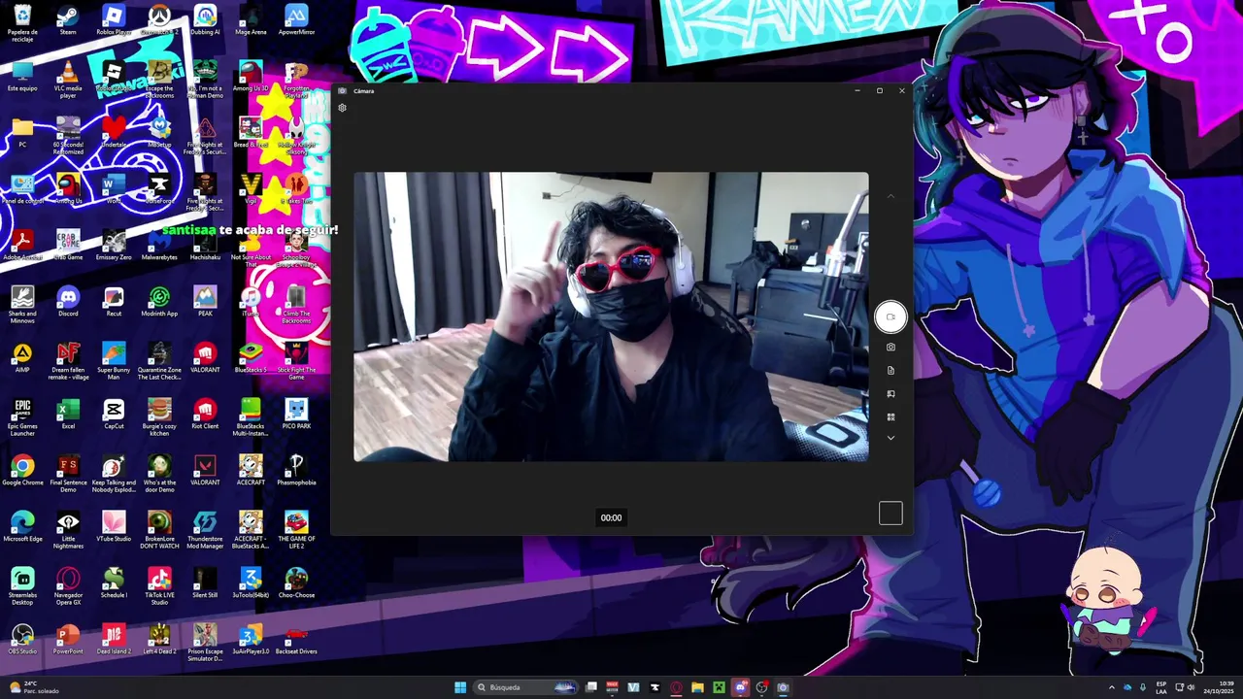Launch Navegador Opera GX shortcut

pyautogui.click(x=68, y=585)
